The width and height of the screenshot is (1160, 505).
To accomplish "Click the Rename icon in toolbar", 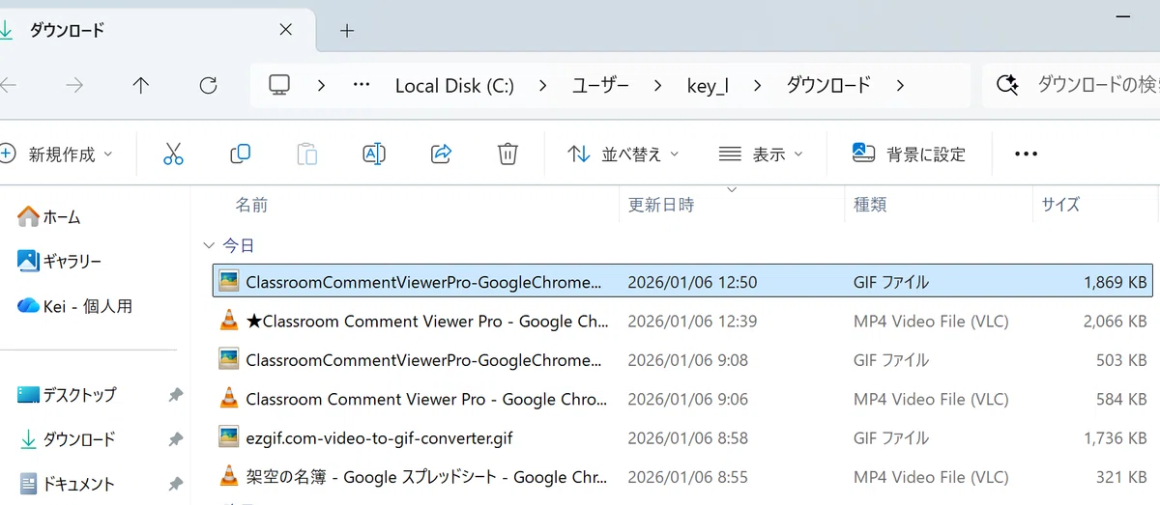I will pos(374,154).
